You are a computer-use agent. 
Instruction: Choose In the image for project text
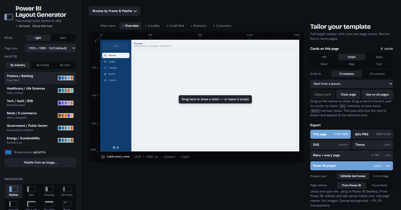[381, 176]
